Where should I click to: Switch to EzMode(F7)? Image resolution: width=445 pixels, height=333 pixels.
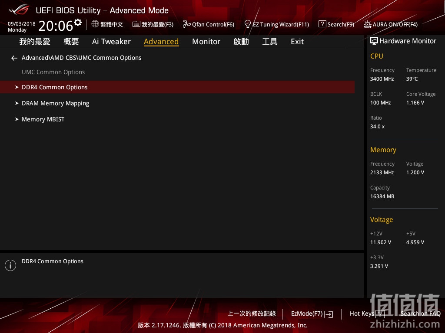point(307,313)
